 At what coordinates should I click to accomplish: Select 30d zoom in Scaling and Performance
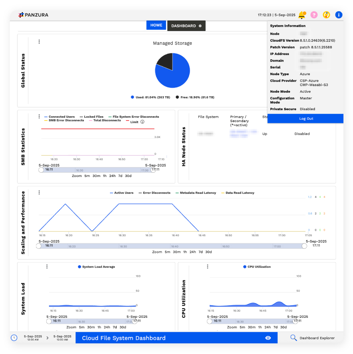(x=208, y=252)
